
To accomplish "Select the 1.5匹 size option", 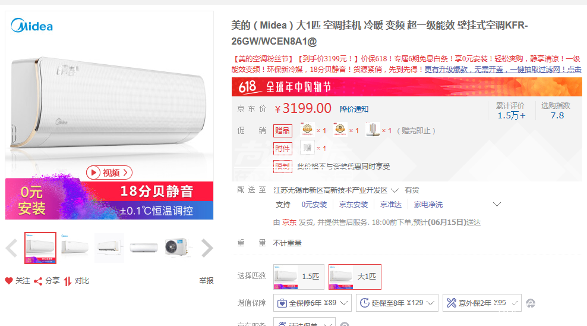I will click(299, 277).
